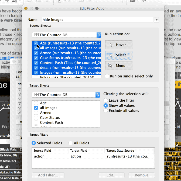Click the Source Field column header
This screenshot has height=181, width=181.
tap(50, 151)
